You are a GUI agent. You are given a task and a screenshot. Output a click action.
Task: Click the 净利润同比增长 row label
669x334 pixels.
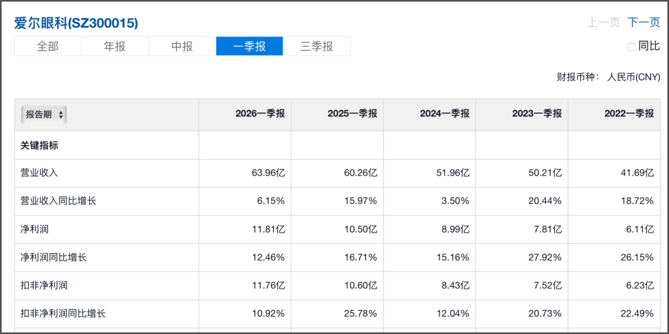click(x=53, y=257)
